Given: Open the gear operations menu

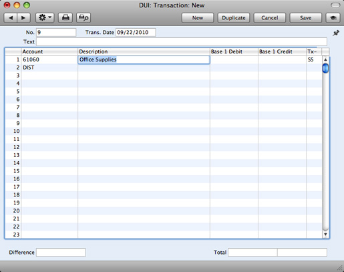Looking at the screenshot, I should pyautogui.click(x=45, y=18).
